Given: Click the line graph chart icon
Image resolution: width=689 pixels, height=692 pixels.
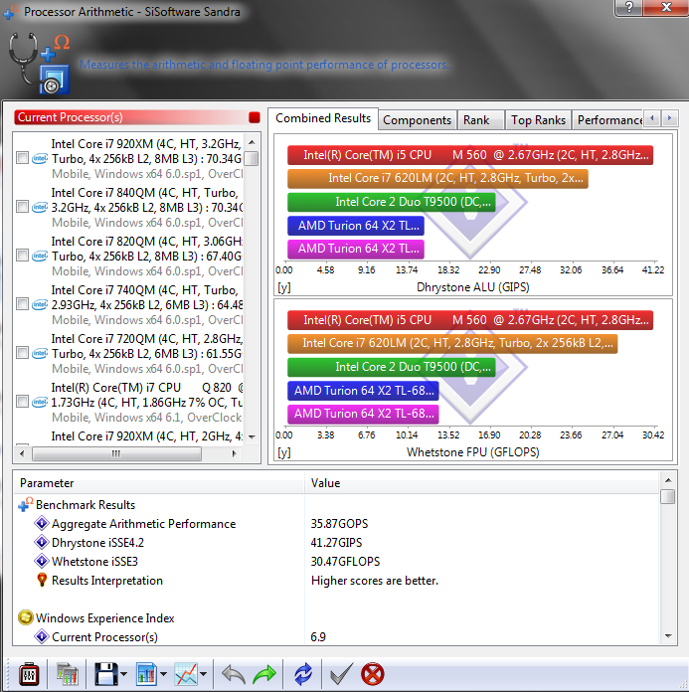Looking at the screenshot, I should coord(186,674).
